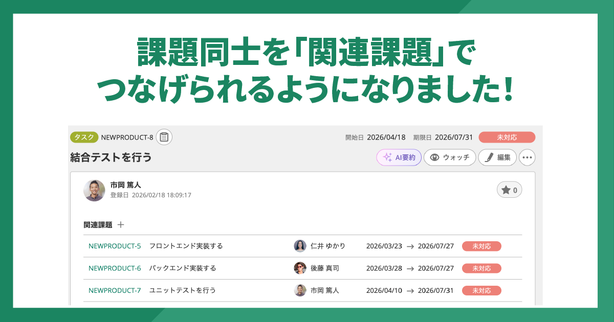This screenshot has width=614, height=322.
Task: Click the タスク issue type label
Action: point(84,137)
